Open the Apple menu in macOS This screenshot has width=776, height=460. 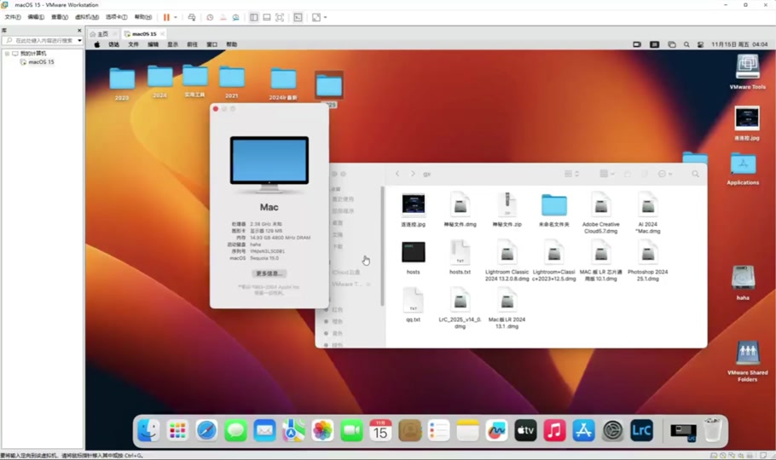coord(97,44)
